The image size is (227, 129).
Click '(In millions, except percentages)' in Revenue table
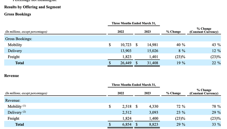coord(26,93)
